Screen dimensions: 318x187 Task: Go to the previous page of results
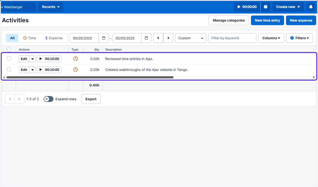coord(10,99)
